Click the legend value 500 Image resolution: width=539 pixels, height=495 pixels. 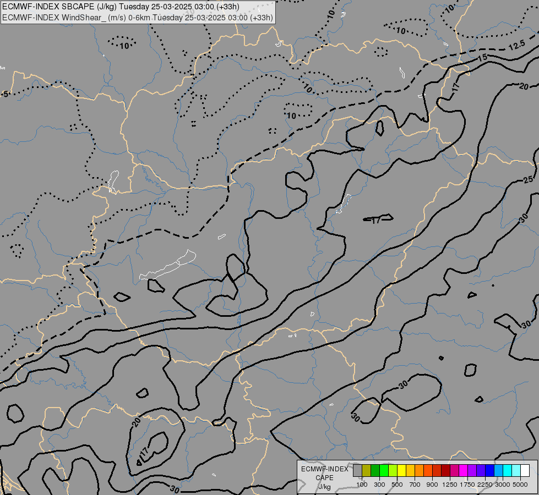[397, 485]
